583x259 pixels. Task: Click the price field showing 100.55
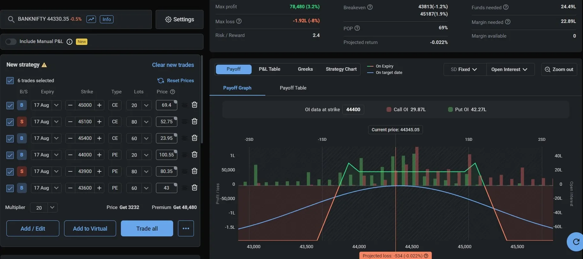tap(166, 155)
